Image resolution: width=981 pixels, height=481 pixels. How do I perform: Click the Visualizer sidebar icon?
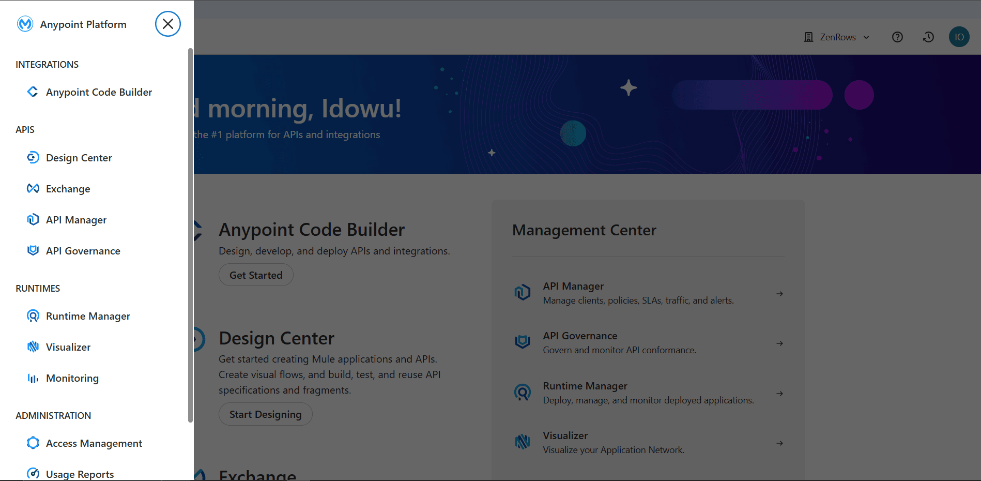point(33,347)
